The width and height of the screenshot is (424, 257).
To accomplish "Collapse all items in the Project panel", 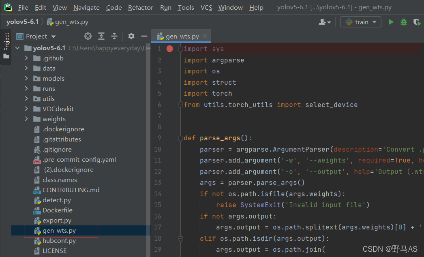I will click(114, 36).
